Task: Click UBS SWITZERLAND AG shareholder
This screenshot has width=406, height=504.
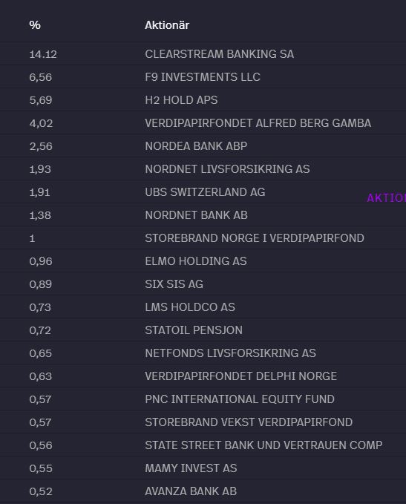Action: tap(205, 192)
